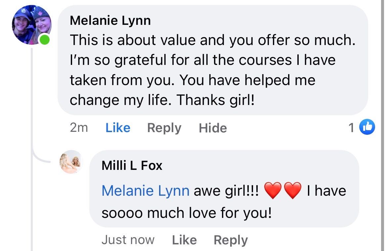Click the first red heart emoji

pyautogui.click(x=273, y=191)
